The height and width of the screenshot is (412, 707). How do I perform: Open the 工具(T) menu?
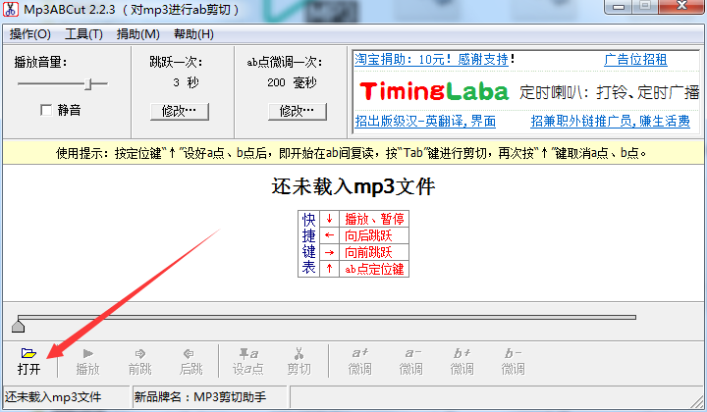pos(83,34)
